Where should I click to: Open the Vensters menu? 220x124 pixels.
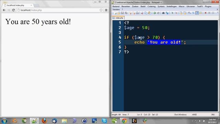tap(116, 10)
